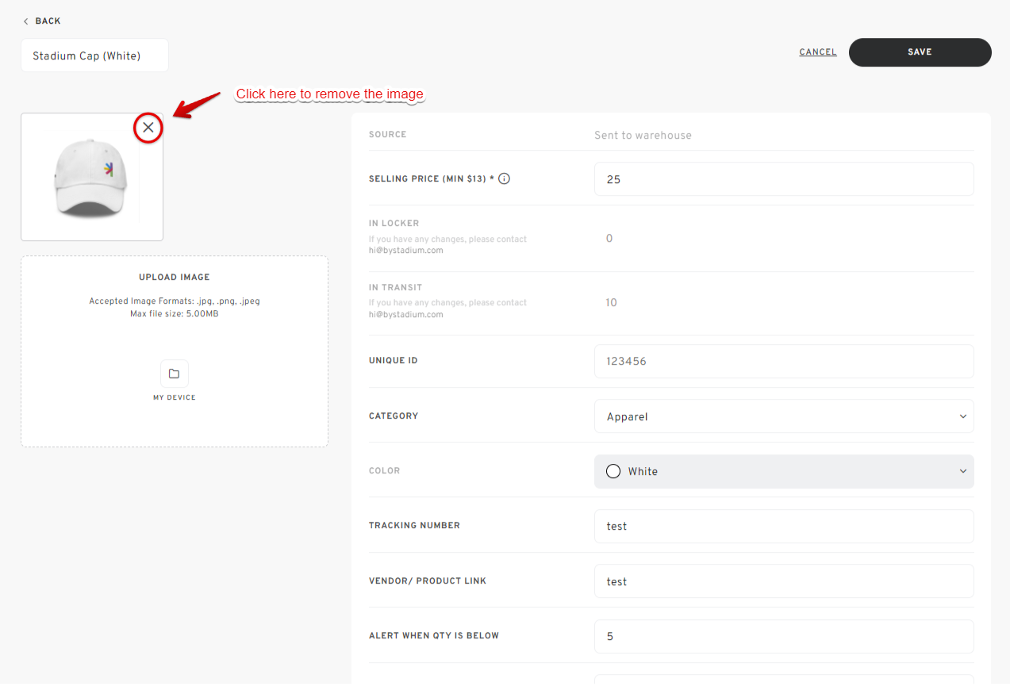This screenshot has height=686, width=1010.
Task: Click the info icon next to Selling Price
Action: [504, 178]
